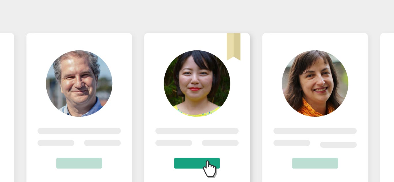
Task: Select long gray name bar on middle card
Action: [197, 131]
